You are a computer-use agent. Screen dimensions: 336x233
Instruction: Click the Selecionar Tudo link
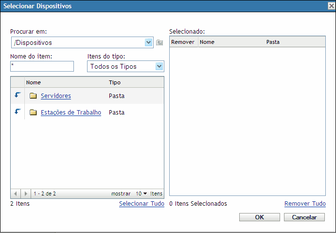pyautogui.click(x=141, y=204)
